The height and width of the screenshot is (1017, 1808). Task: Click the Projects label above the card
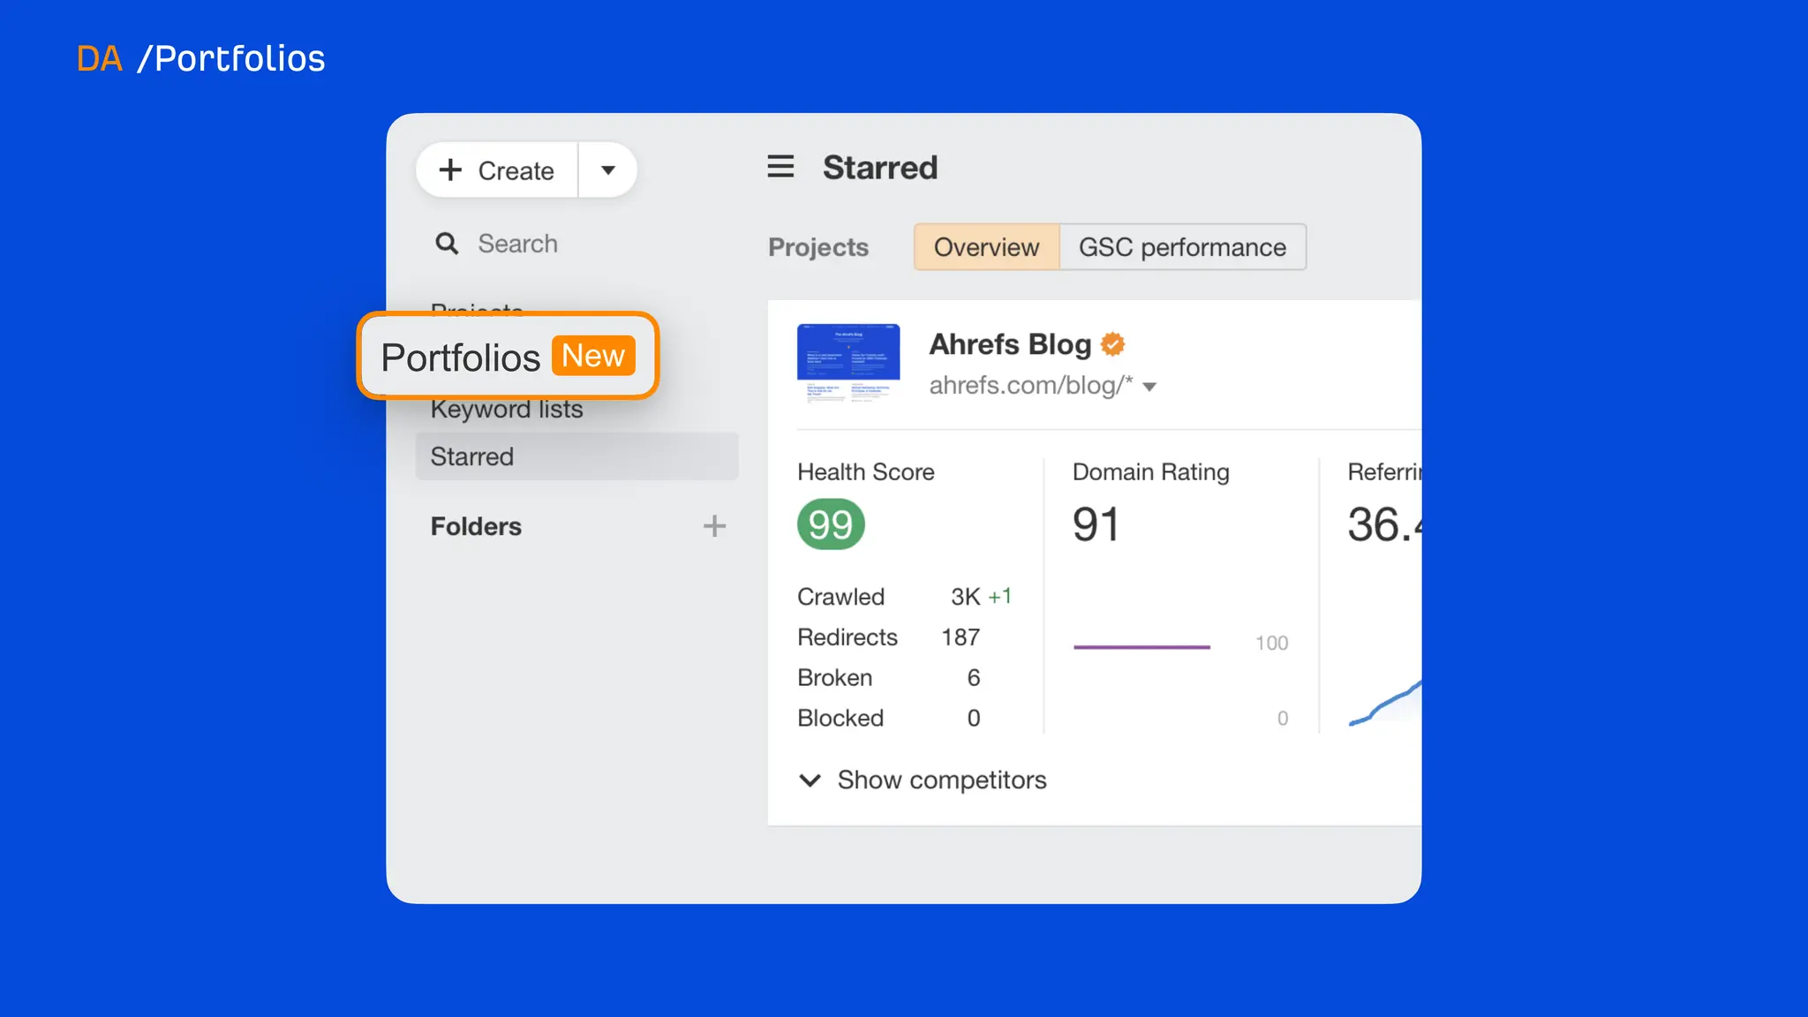pos(818,247)
